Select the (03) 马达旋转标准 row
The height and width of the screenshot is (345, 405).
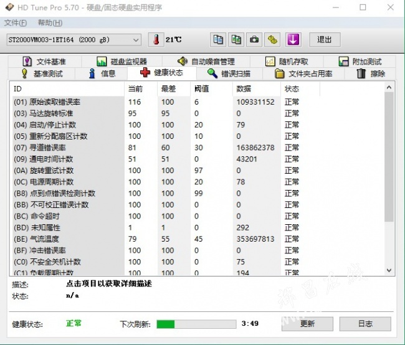click(x=165, y=113)
